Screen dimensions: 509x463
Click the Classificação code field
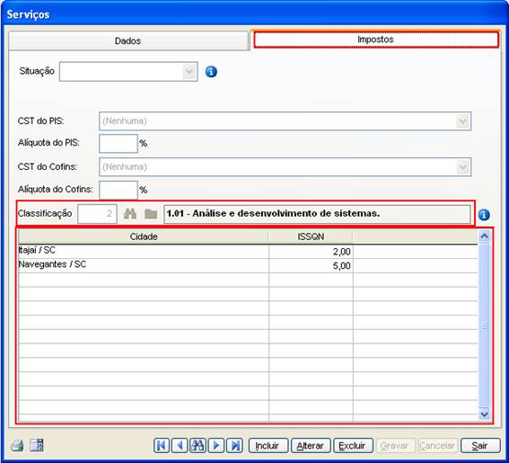pos(97,214)
